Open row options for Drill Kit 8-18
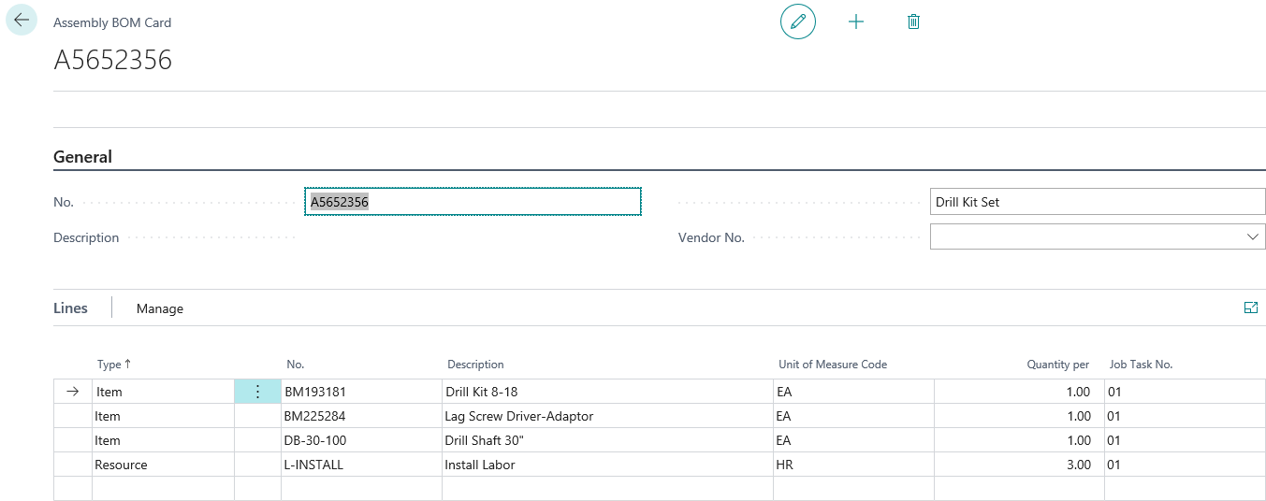Viewport: 1266px width, 501px height. click(x=257, y=392)
